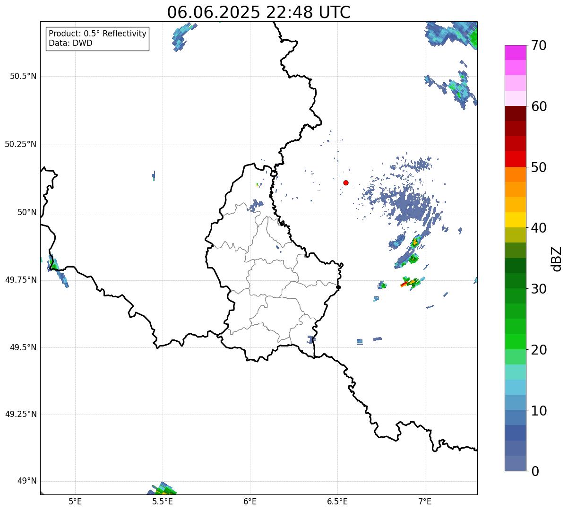Click the latitude label "49.75°N"
Screen dimensions: 568x511
point(21,280)
